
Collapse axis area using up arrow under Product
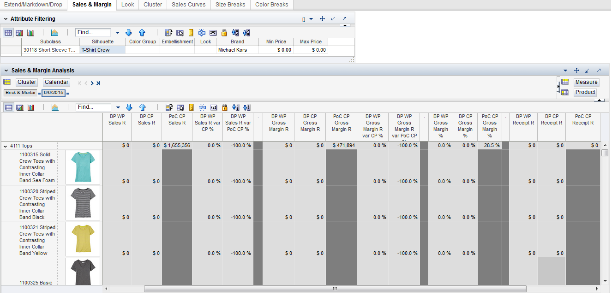(x=599, y=100)
